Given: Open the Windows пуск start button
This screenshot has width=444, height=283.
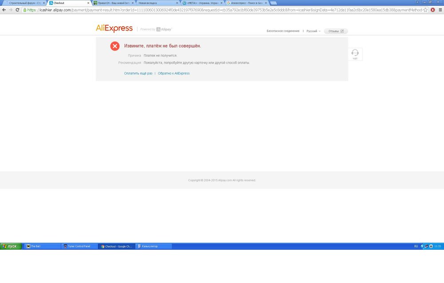Looking at the screenshot, I should pos(11,246).
